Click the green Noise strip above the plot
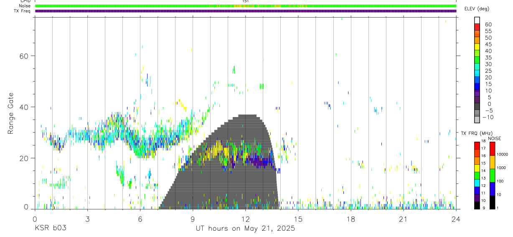 (x=246, y=6)
